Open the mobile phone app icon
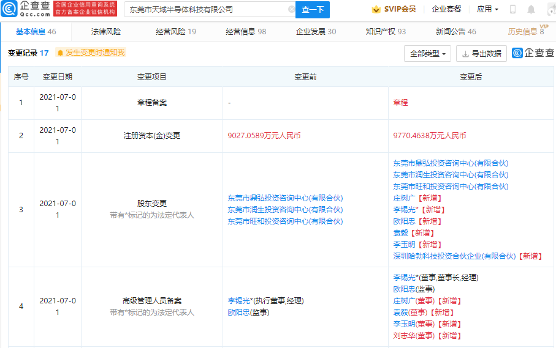The height and width of the screenshot is (348, 556). point(512,9)
